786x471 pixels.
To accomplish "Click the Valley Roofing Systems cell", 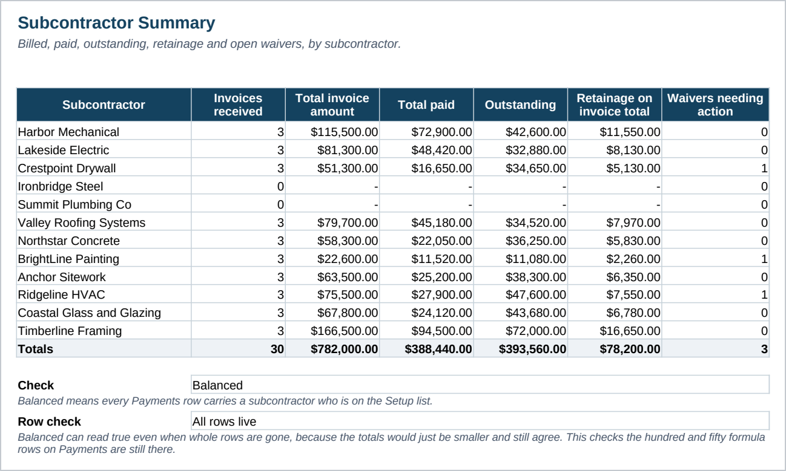I will tap(104, 223).
